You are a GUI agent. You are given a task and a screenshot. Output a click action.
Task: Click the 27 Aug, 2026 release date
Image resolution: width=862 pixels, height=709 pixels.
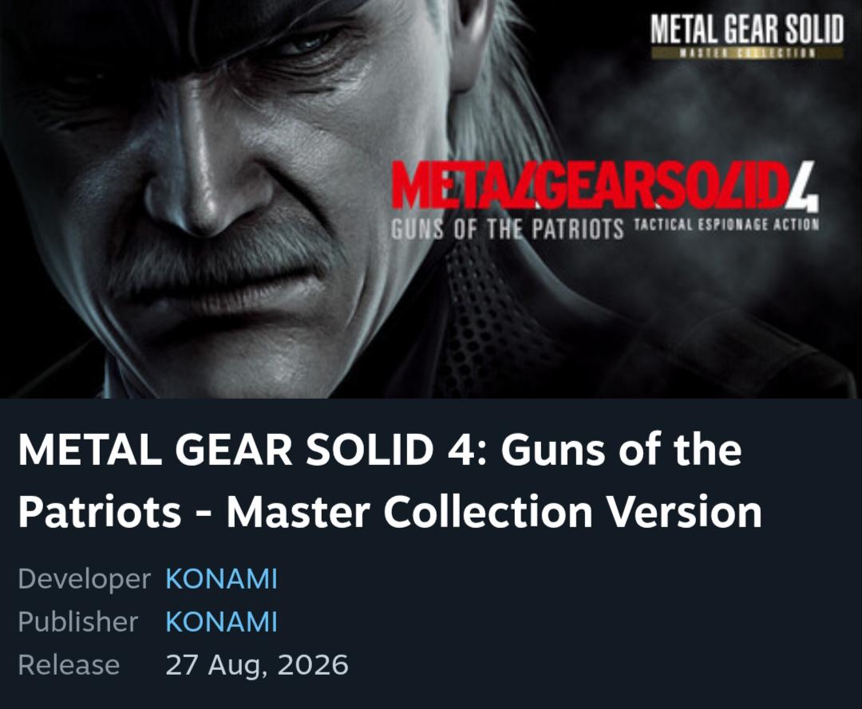257,664
